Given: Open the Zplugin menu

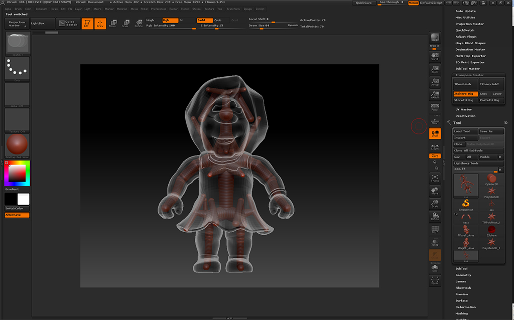Looking at the screenshot, I should coord(248,9).
